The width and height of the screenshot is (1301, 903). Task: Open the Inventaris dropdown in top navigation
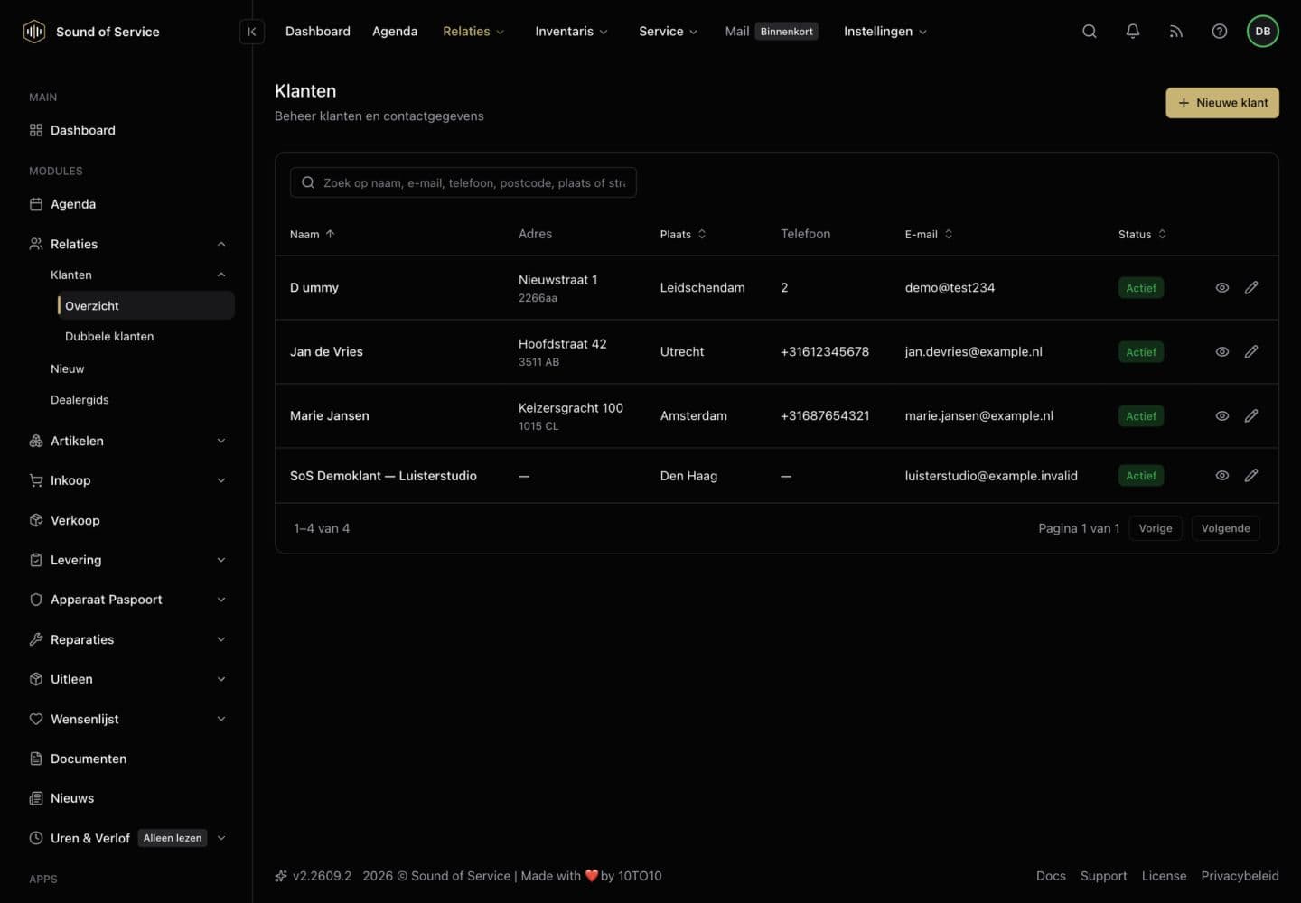click(x=571, y=32)
